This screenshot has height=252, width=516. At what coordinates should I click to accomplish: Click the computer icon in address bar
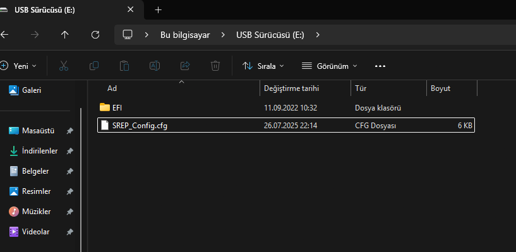tap(128, 35)
